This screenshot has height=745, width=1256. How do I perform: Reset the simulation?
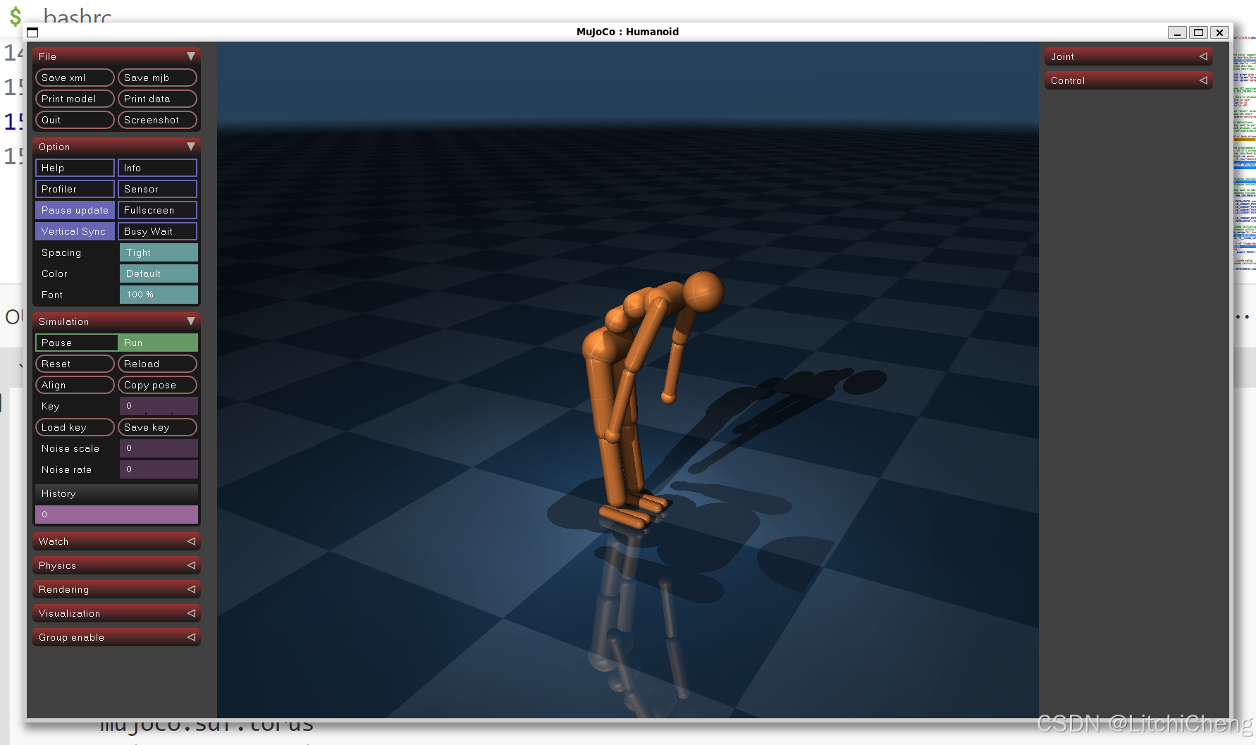75,364
